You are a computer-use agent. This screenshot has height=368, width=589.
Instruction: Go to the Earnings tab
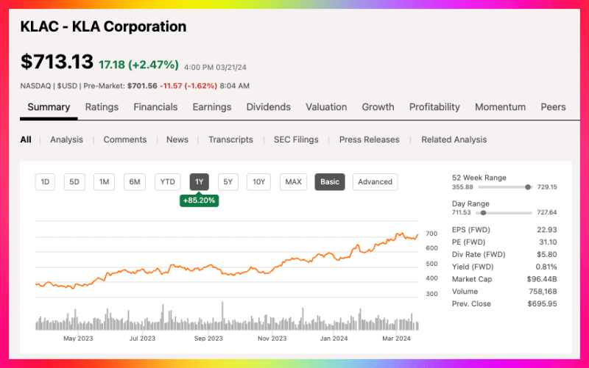point(212,107)
